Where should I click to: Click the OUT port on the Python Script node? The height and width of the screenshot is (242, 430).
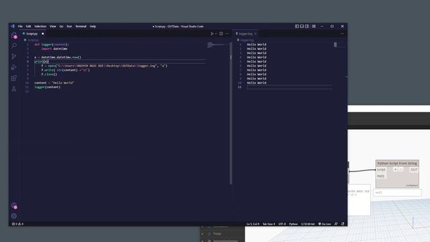click(x=414, y=169)
